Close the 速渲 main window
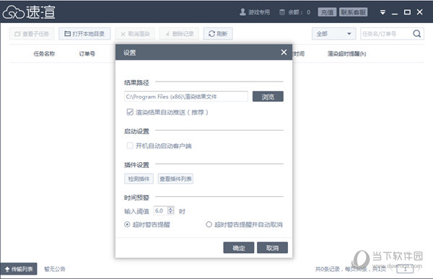 [x=420, y=12]
